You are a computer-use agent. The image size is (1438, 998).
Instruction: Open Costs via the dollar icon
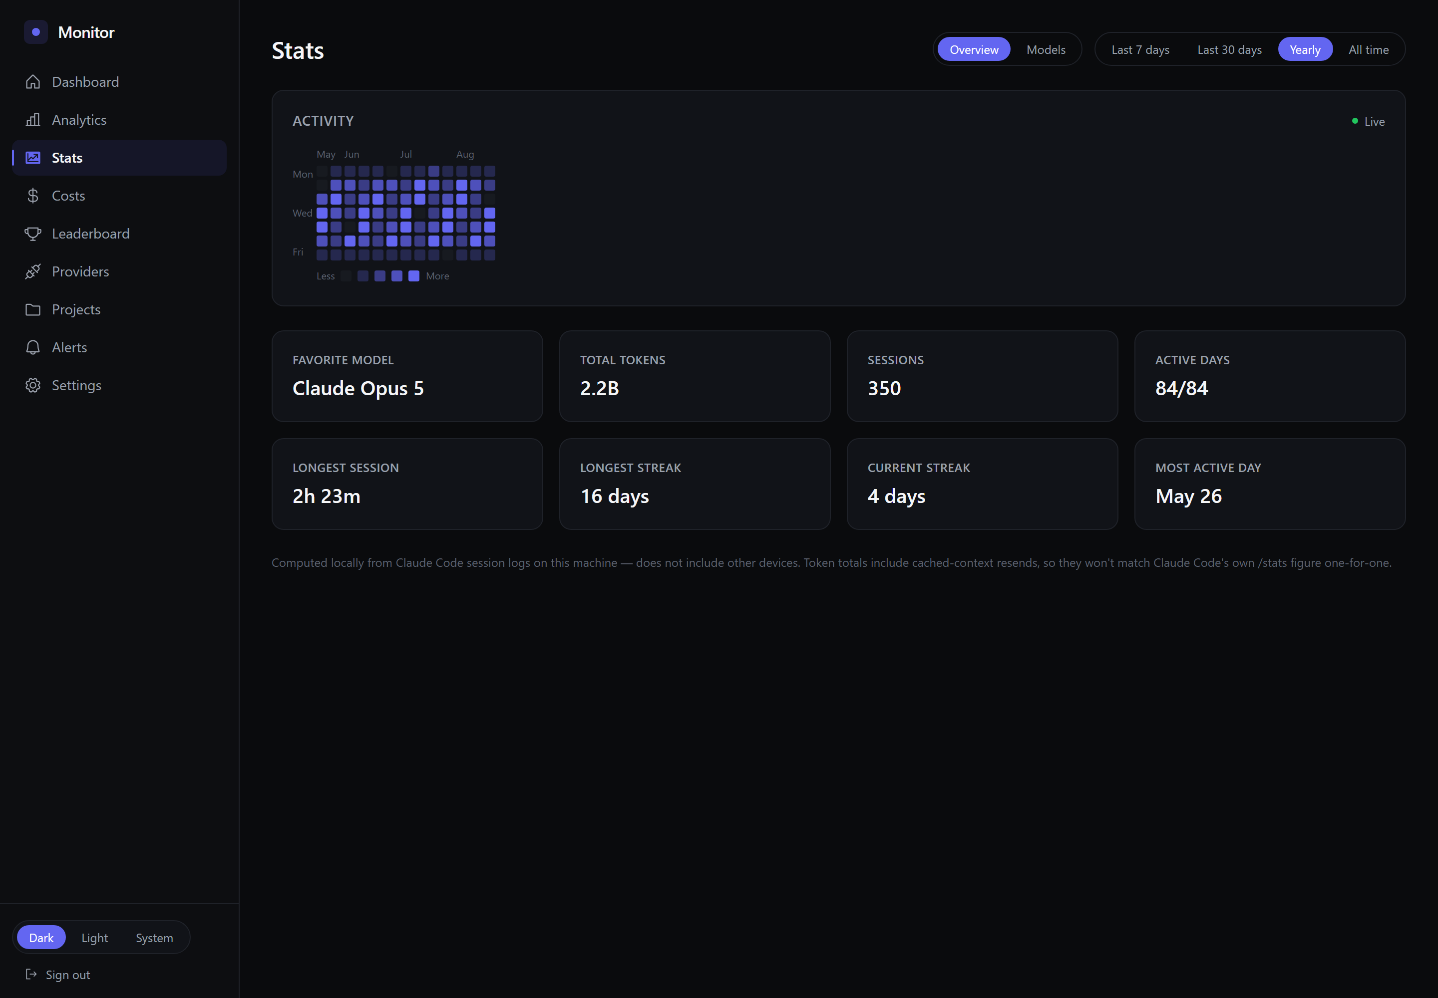click(x=33, y=196)
